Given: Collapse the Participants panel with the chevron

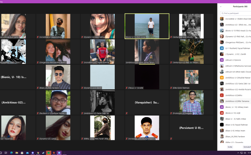Looking at the screenshot, I should tap(221, 7).
